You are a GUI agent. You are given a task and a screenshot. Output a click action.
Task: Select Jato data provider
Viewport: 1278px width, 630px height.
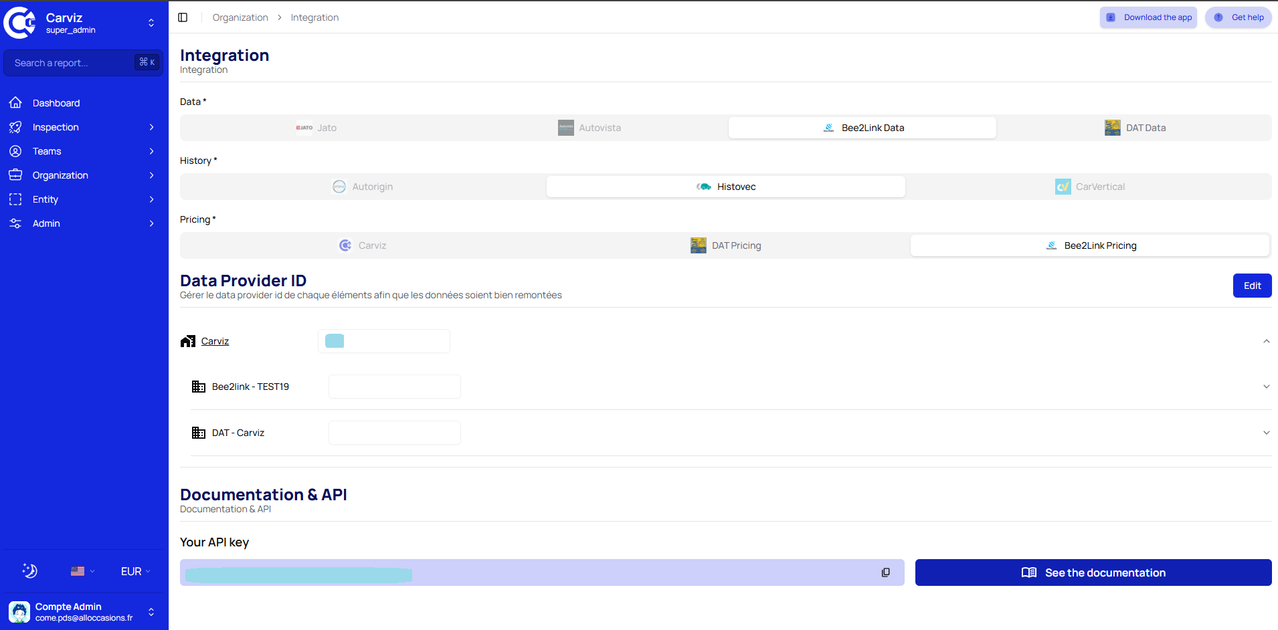coord(316,128)
